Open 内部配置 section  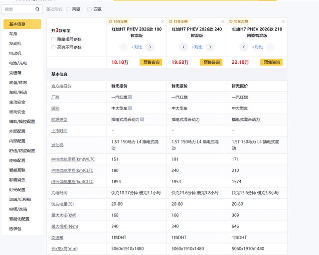tap(17, 141)
